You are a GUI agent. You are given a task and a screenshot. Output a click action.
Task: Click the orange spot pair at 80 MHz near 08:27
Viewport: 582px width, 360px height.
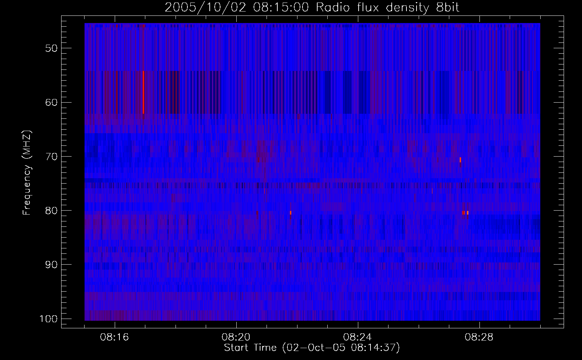(x=465, y=213)
